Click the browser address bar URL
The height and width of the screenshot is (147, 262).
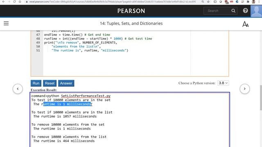click(x=113, y=2)
